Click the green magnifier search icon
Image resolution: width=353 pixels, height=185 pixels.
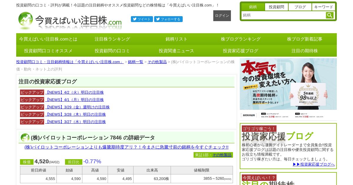(x=330, y=15)
